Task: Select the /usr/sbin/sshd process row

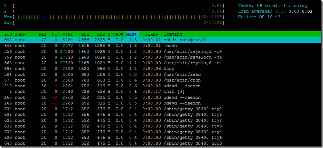Action: (x=161, y=74)
